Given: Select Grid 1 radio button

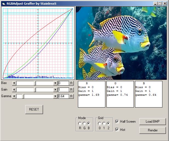Looking at the screenshot, I should click(104, 123).
